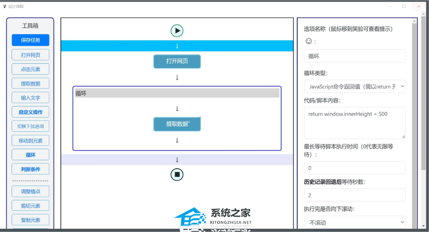The width and height of the screenshot is (429, 232).
Task: Open the 循环类型 dropdown
Action: pyautogui.click(x=354, y=86)
